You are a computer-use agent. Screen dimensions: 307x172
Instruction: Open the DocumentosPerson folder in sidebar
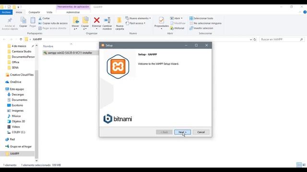coord(23,57)
